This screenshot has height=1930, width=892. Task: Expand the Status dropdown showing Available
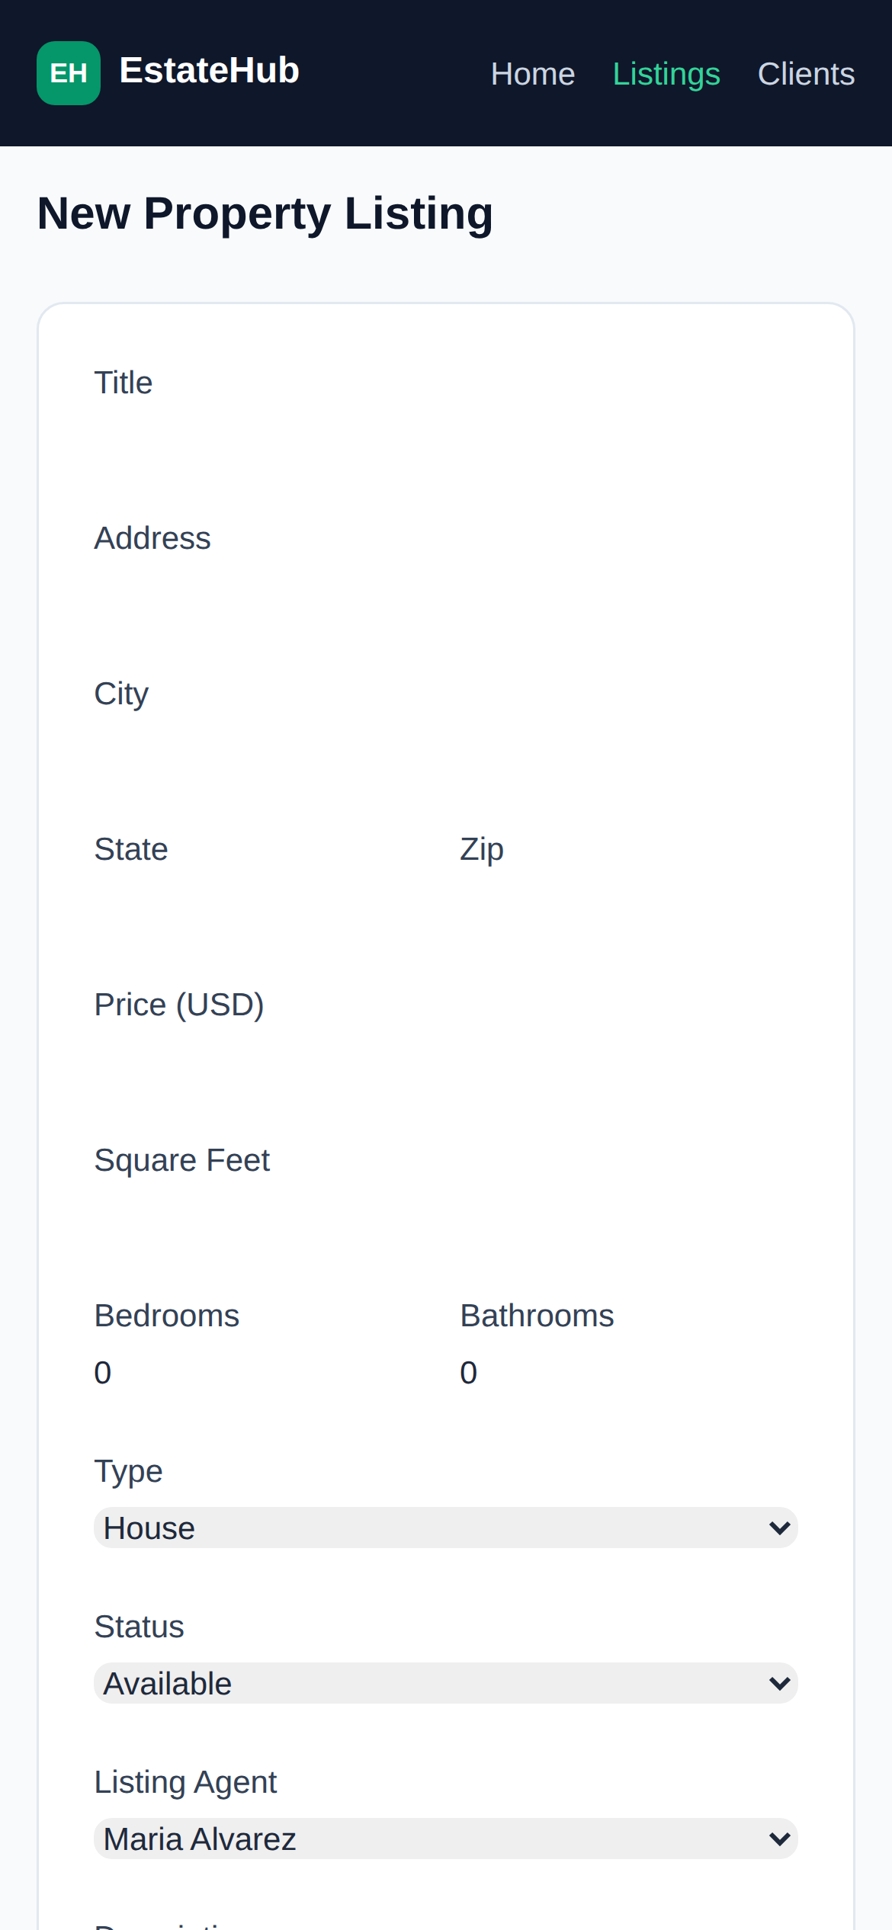(x=446, y=1683)
